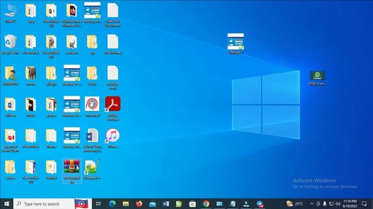Select the folder named just New folder
This screenshot has width=373, height=209.
click(x=31, y=138)
